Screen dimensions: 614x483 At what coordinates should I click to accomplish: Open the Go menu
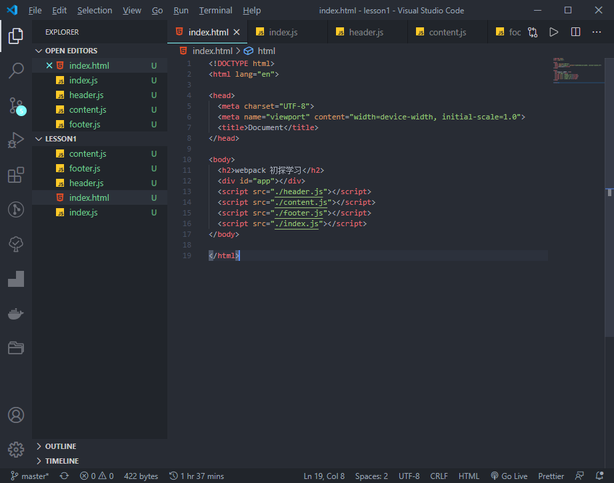157,10
